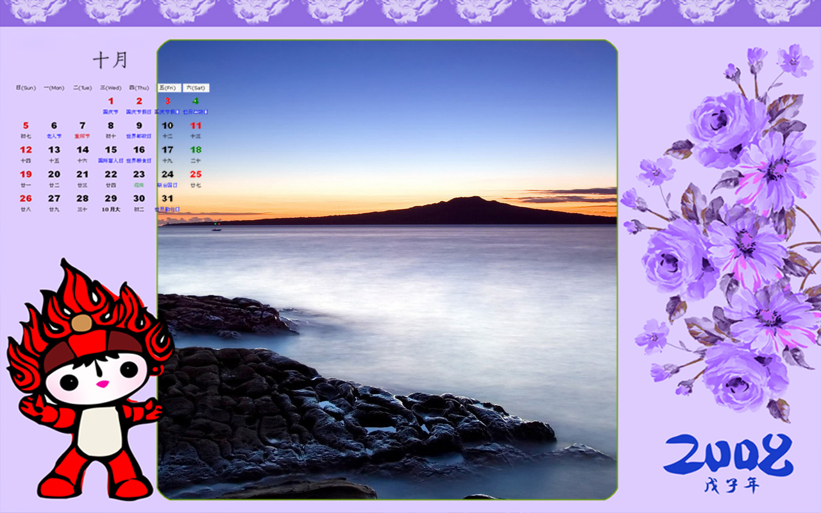Image resolution: width=821 pixels, height=513 pixels.
Task: Click the red Sunday date 26
Action: coord(26,199)
